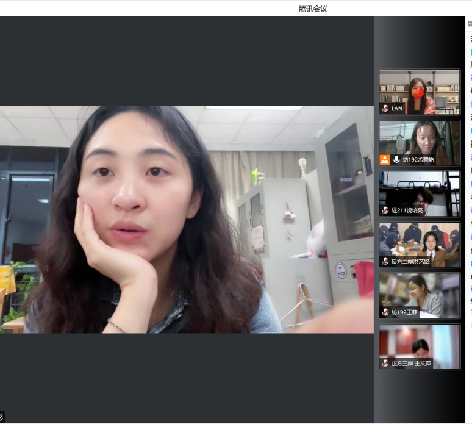Viewport: 472px width, 424px height.
Task: Click the muted mic icon for 正方三辩 王文萍
Action: coord(385,364)
